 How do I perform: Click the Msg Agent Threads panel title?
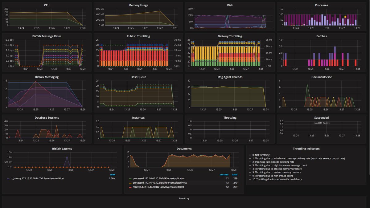pyautogui.click(x=230, y=77)
